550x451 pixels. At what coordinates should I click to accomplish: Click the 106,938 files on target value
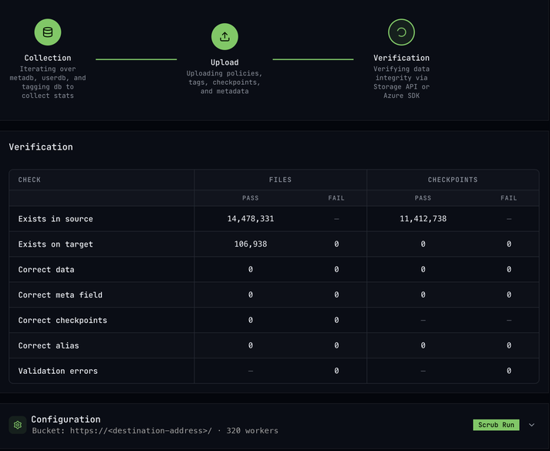point(251,244)
